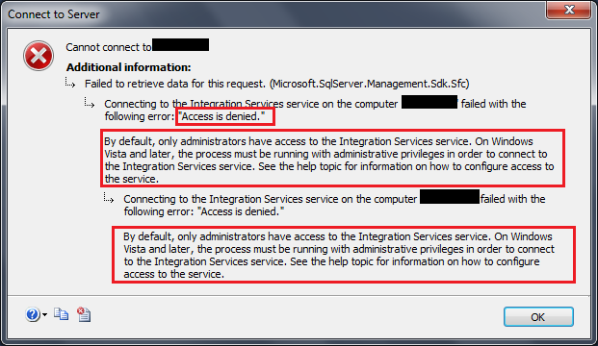Select the Failed to retrieve data line

click(277, 84)
